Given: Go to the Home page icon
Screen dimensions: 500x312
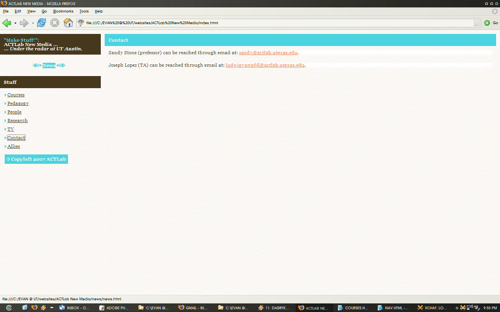Looking at the screenshot, I should (68, 23).
